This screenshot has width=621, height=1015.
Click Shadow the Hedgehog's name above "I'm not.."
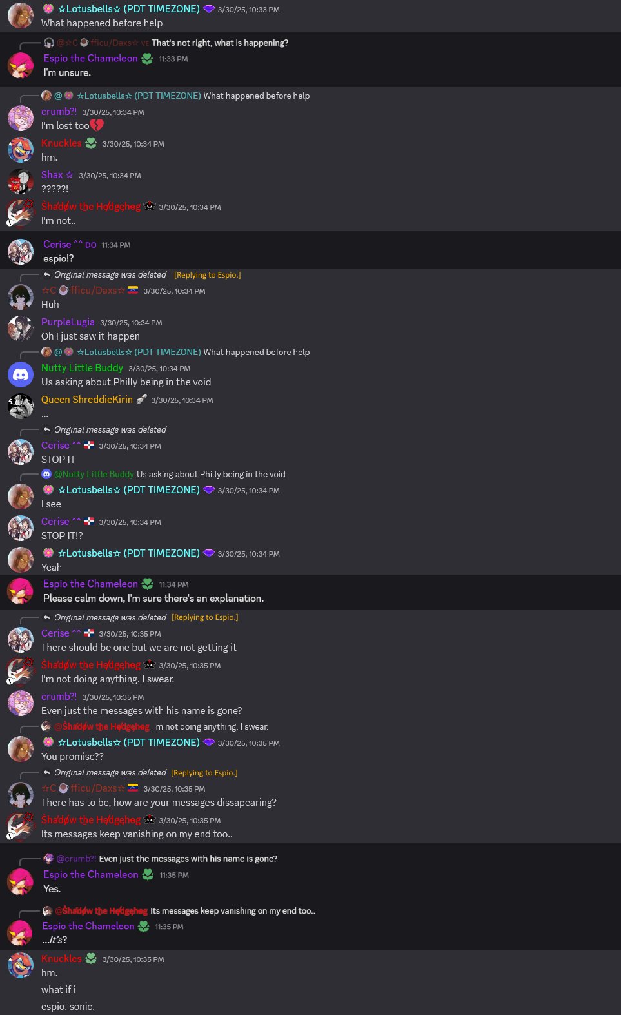click(x=91, y=207)
